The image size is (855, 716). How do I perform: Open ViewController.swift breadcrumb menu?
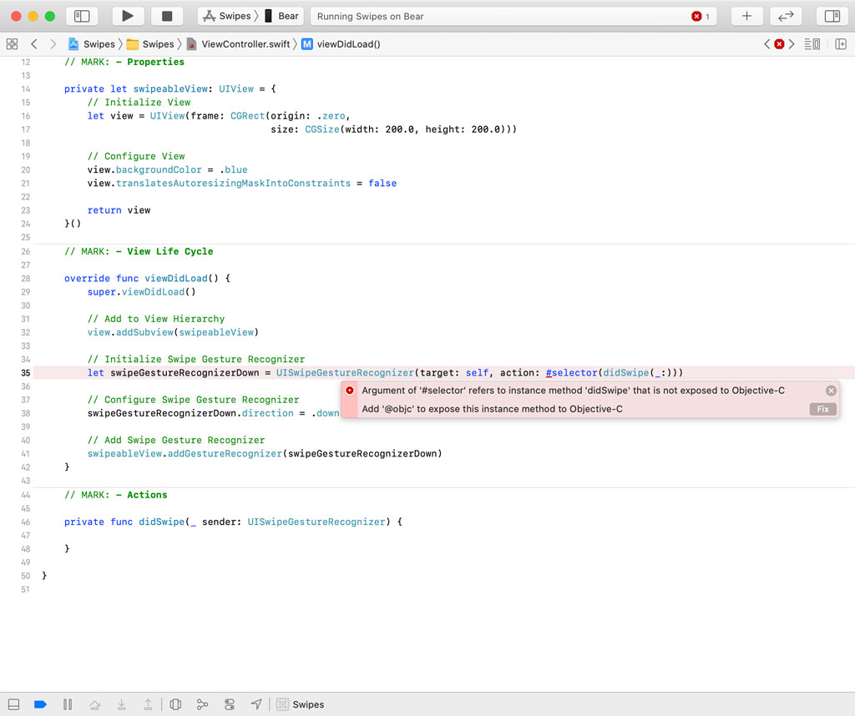click(238, 44)
